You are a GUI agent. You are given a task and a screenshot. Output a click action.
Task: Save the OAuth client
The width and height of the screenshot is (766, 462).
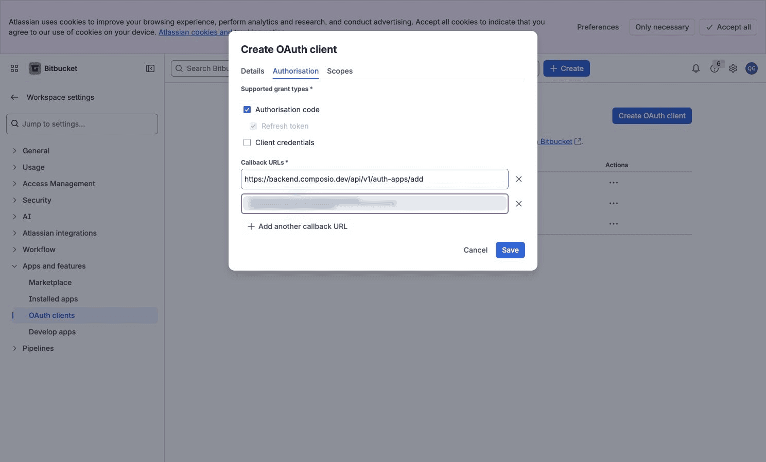(x=510, y=250)
